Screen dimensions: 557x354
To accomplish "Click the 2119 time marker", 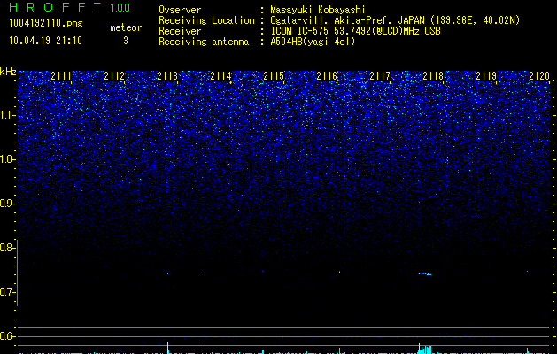I will (486, 76).
